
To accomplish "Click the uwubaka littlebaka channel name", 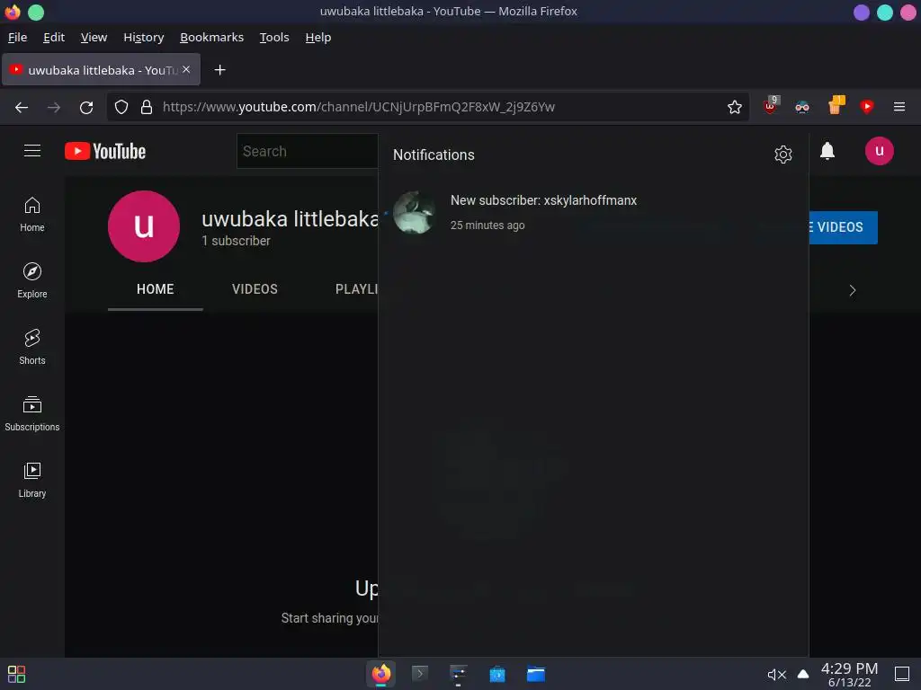I will pos(291,219).
